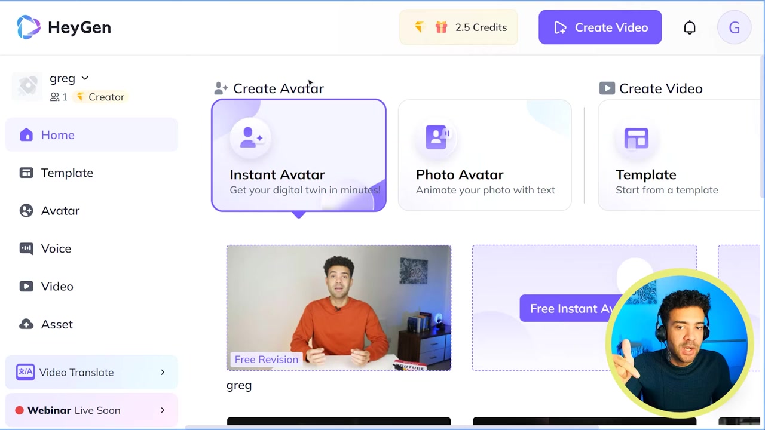Open the greg avatar video thumbnail
765x430 pixels.
339,308
